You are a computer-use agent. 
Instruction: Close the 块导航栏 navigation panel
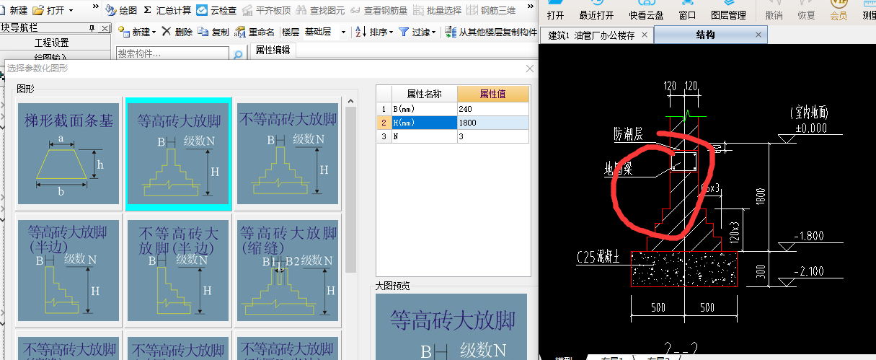pos(105,28)
